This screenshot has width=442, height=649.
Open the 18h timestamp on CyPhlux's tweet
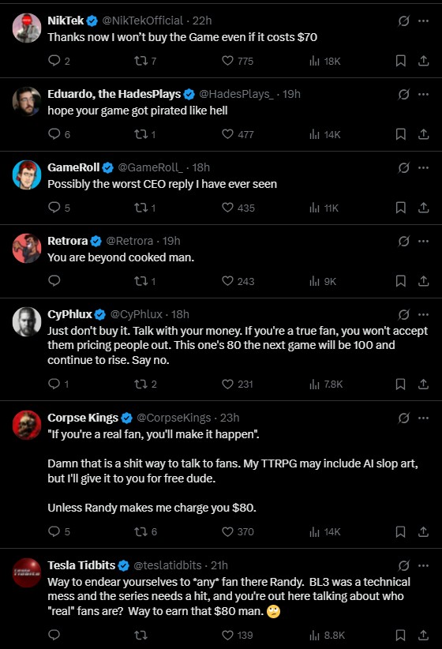click(x=180, y=314)
